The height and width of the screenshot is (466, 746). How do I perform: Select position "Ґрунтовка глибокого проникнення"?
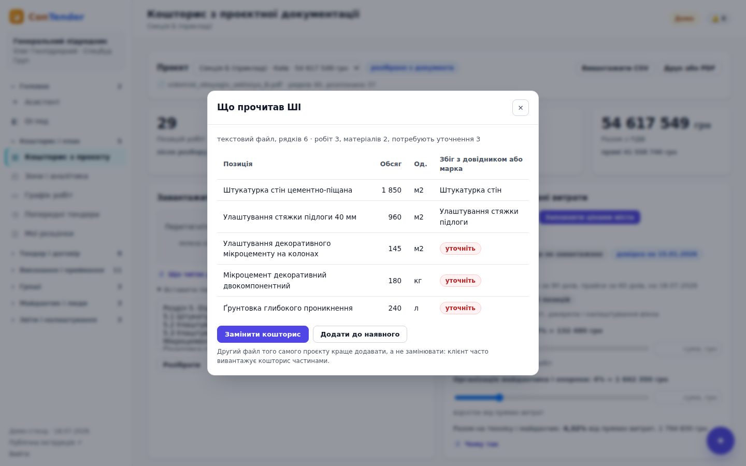[288, 308]
